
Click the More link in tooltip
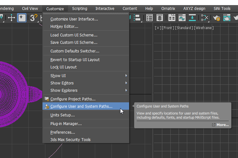pyautogui.click(x=222, y=125)
